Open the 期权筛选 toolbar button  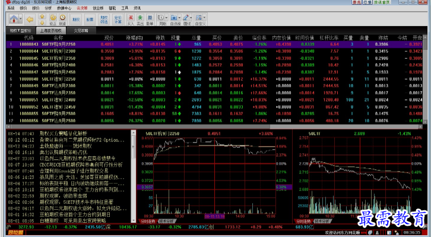[x=104, y=20]
